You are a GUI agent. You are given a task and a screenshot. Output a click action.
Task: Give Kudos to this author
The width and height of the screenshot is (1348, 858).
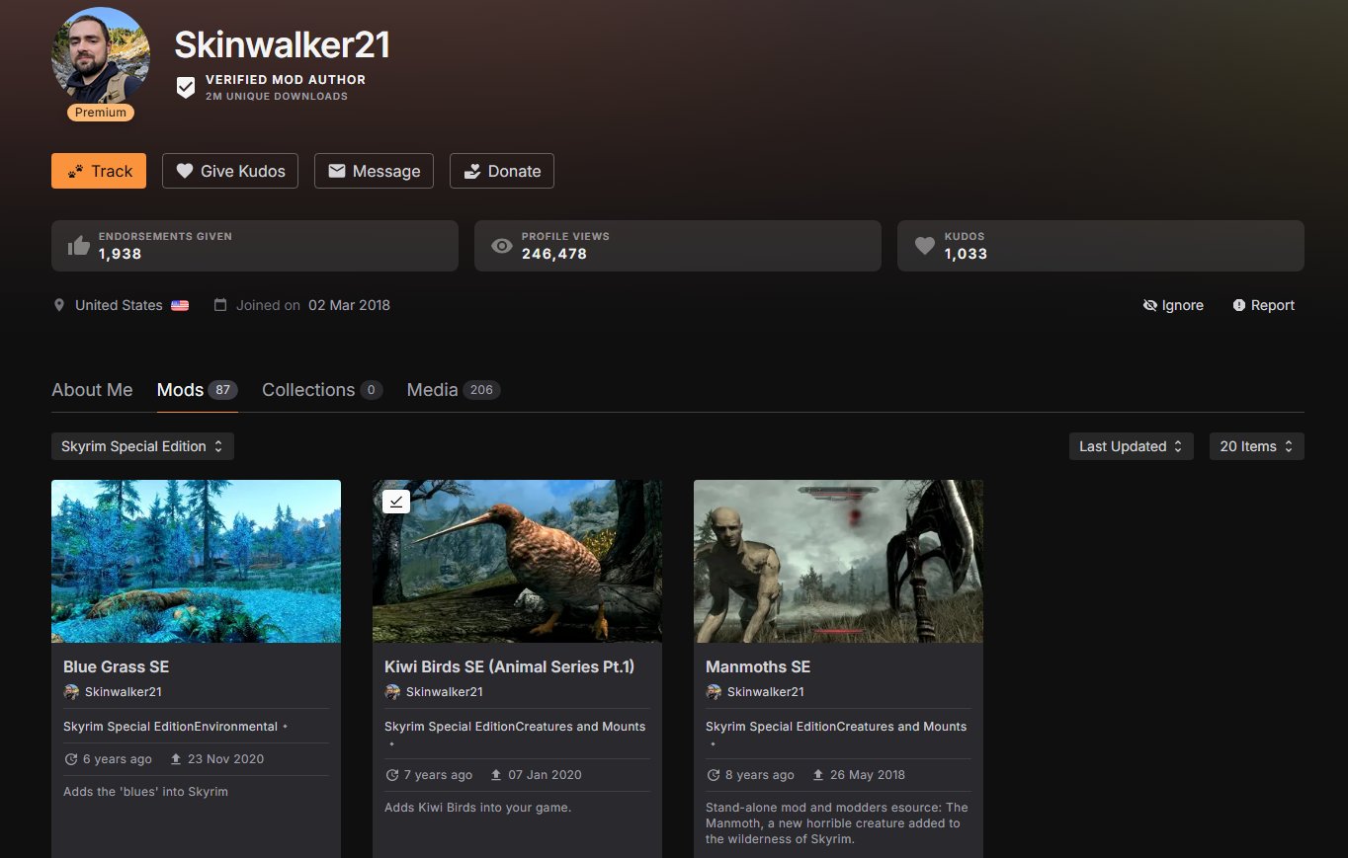point(230,171)
